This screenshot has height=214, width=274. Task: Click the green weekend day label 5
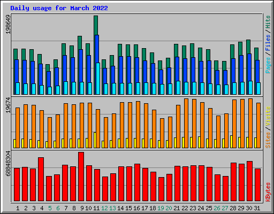coord(50,208)
